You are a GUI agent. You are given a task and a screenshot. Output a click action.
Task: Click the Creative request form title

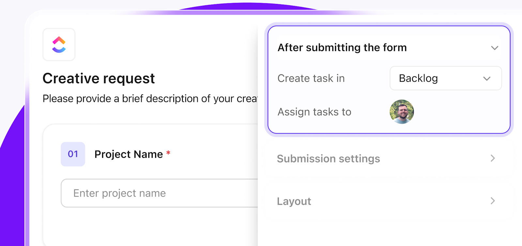99,78
